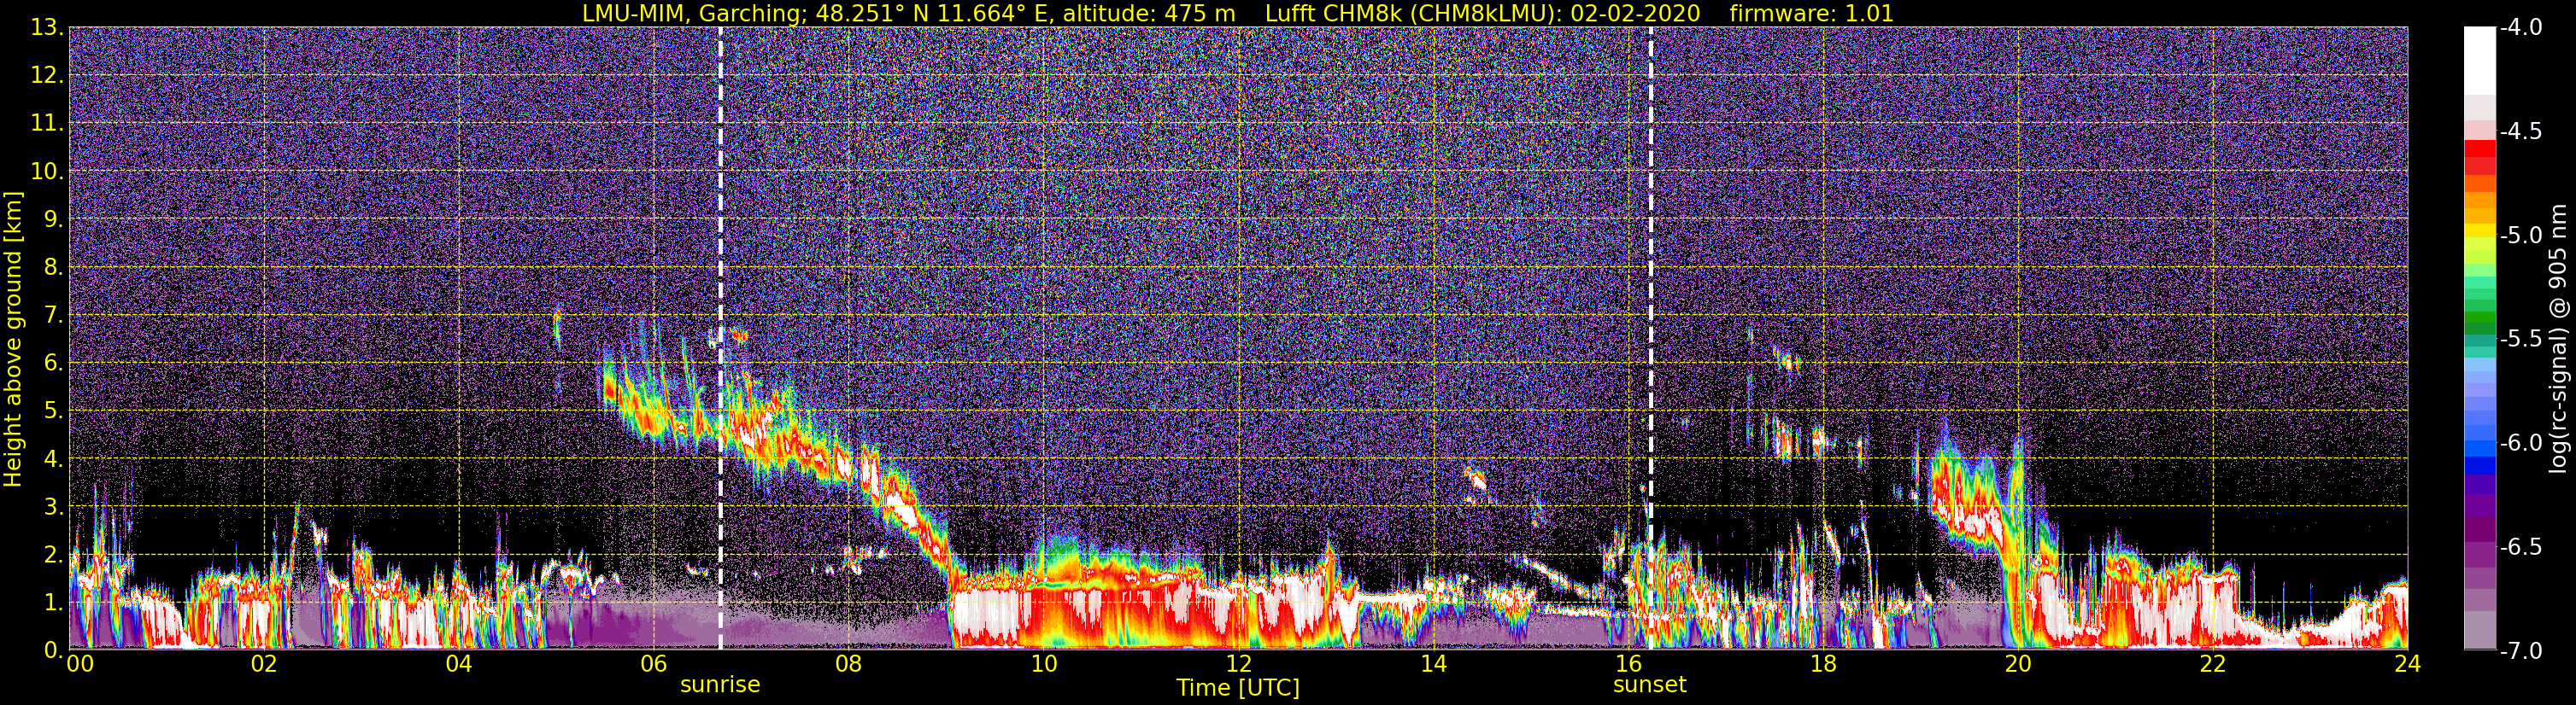Click the time axis tick label '04'

459,665
